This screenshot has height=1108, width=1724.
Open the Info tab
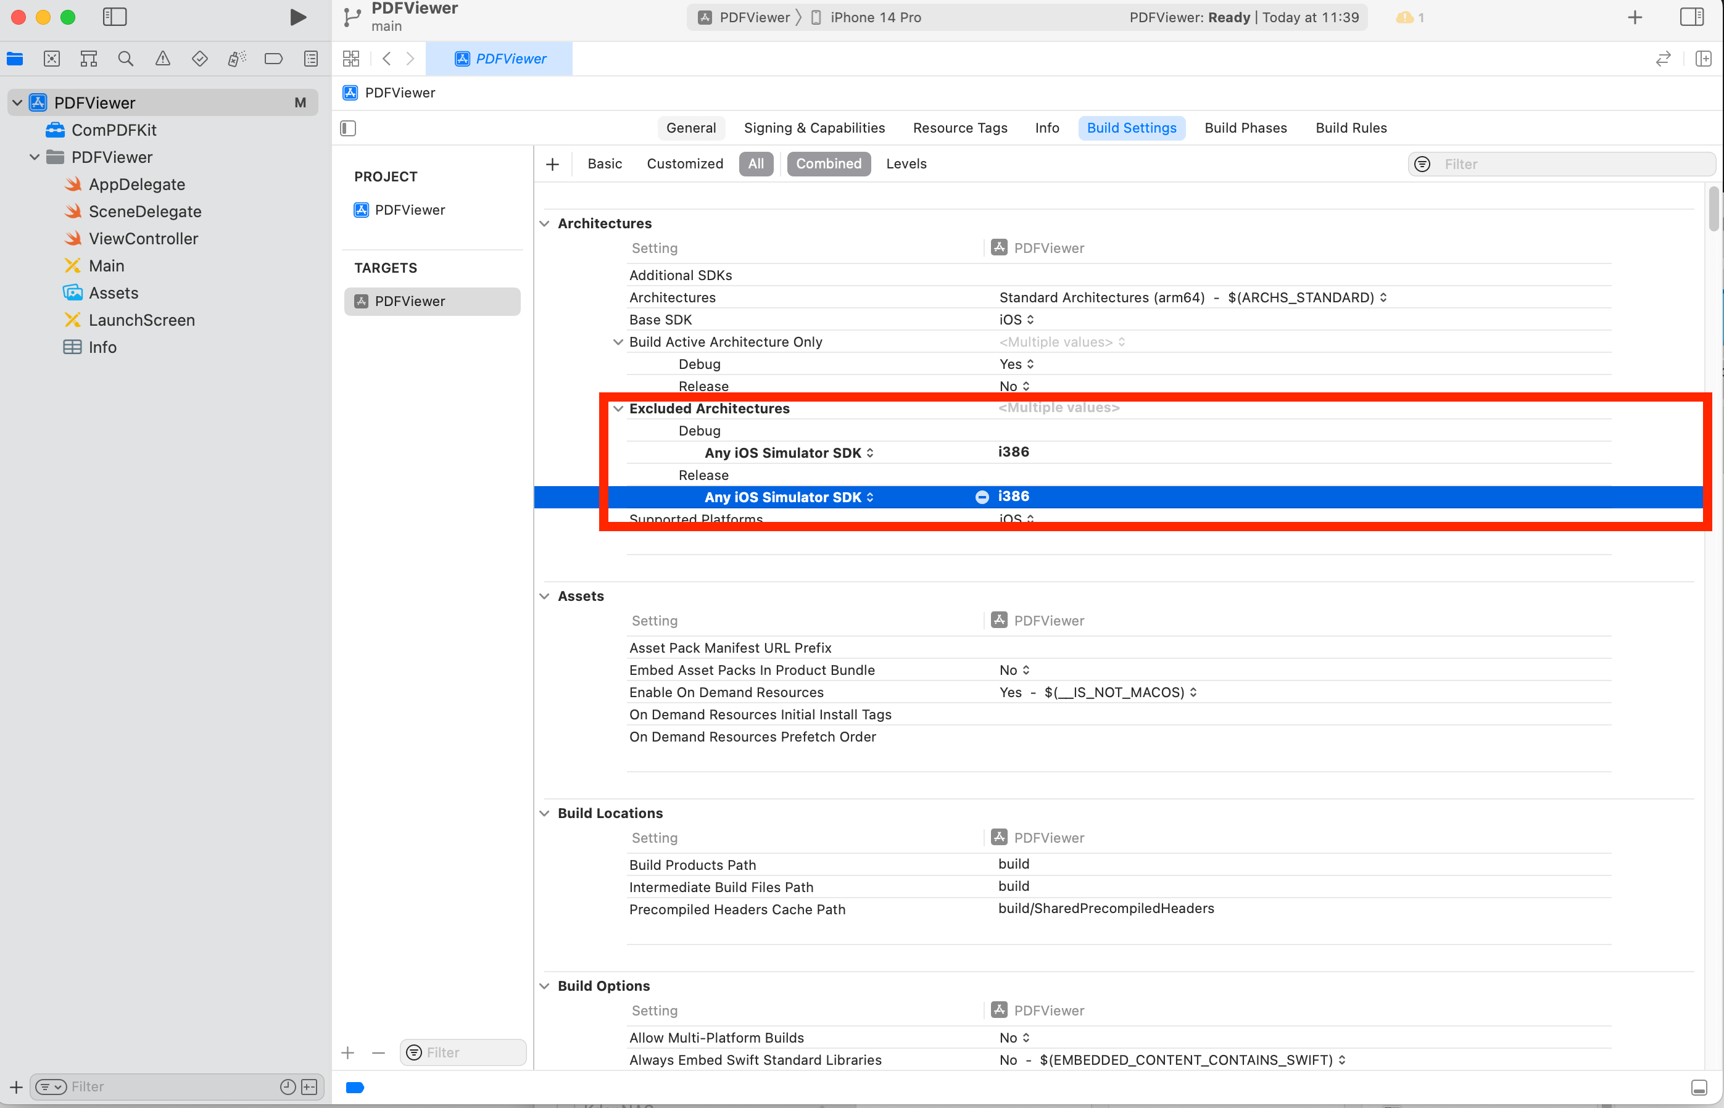[1047, 128]
